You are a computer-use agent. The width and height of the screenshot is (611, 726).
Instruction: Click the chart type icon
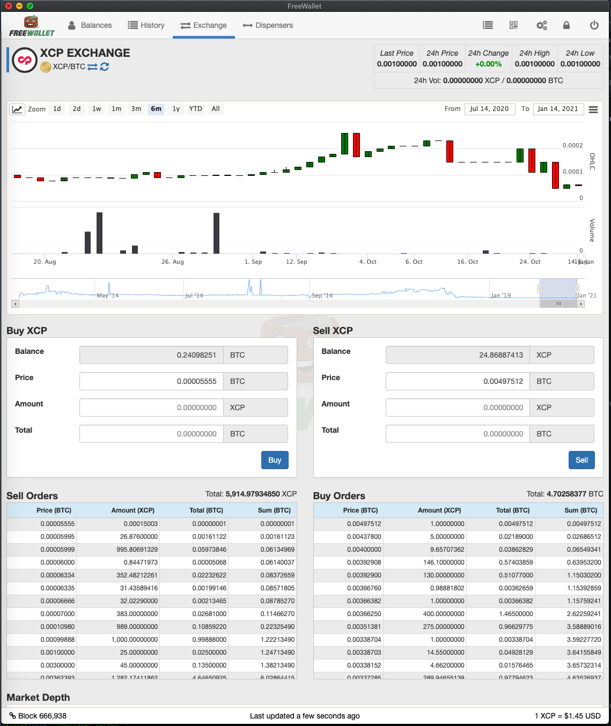(17, 109)
